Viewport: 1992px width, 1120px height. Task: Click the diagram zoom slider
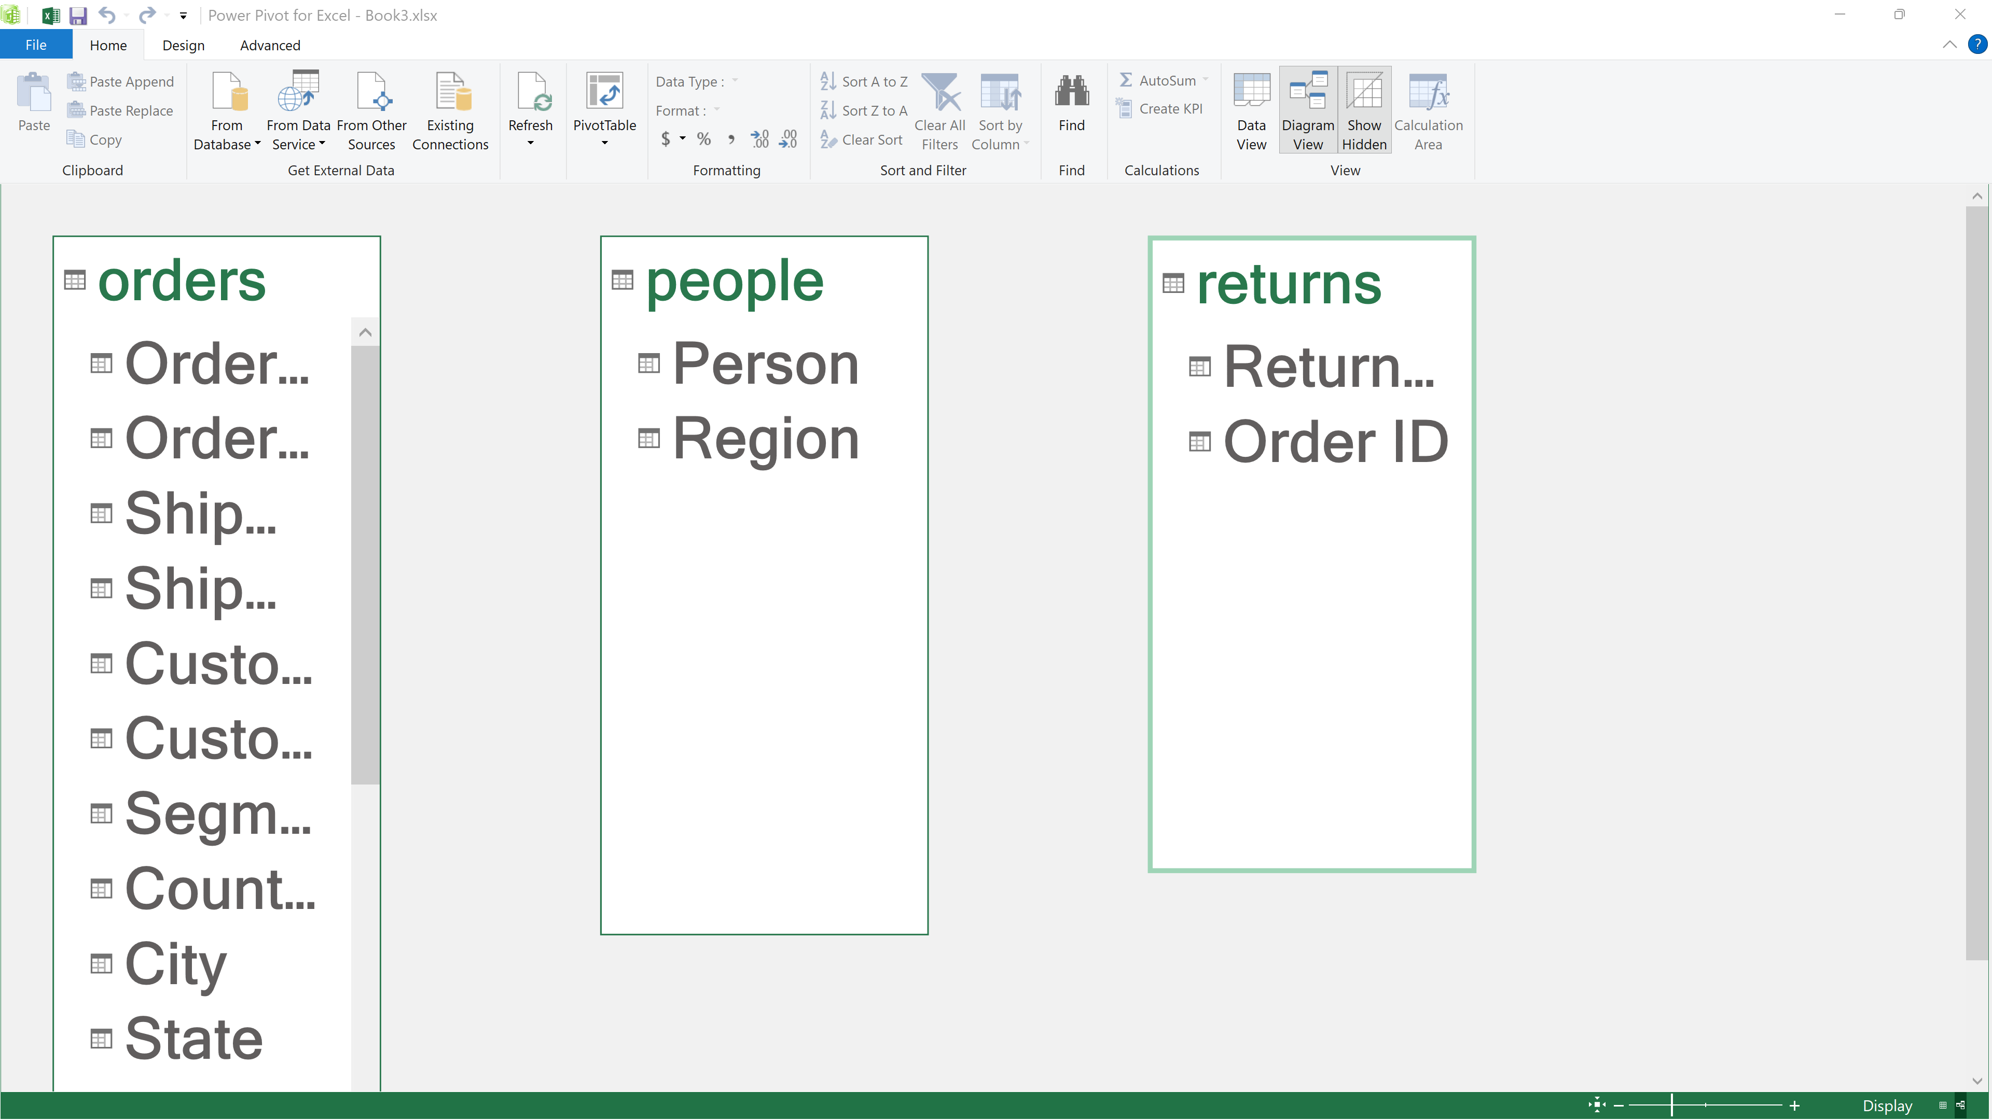point(1672,1104)
